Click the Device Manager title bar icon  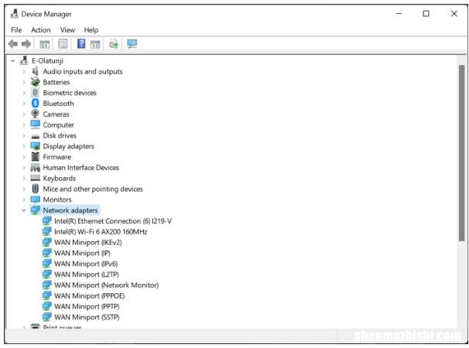pyautogui.click(x=14, y=14)
